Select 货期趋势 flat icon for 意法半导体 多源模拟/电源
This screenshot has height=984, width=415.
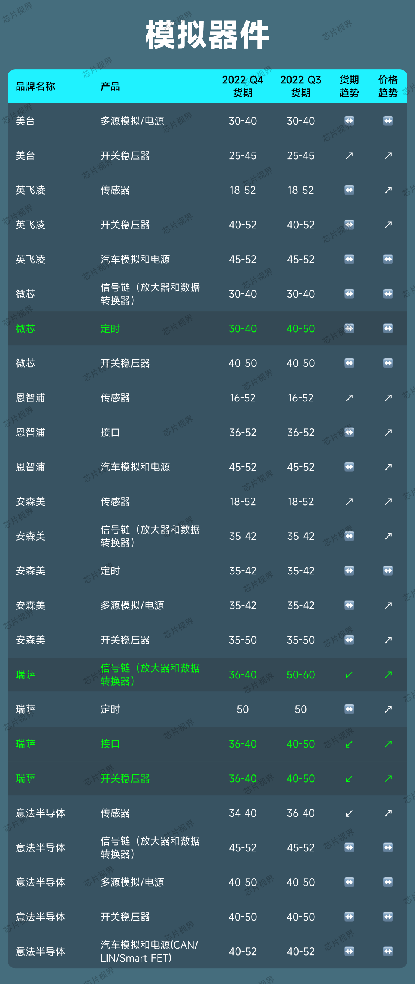[x=349, y=882]
